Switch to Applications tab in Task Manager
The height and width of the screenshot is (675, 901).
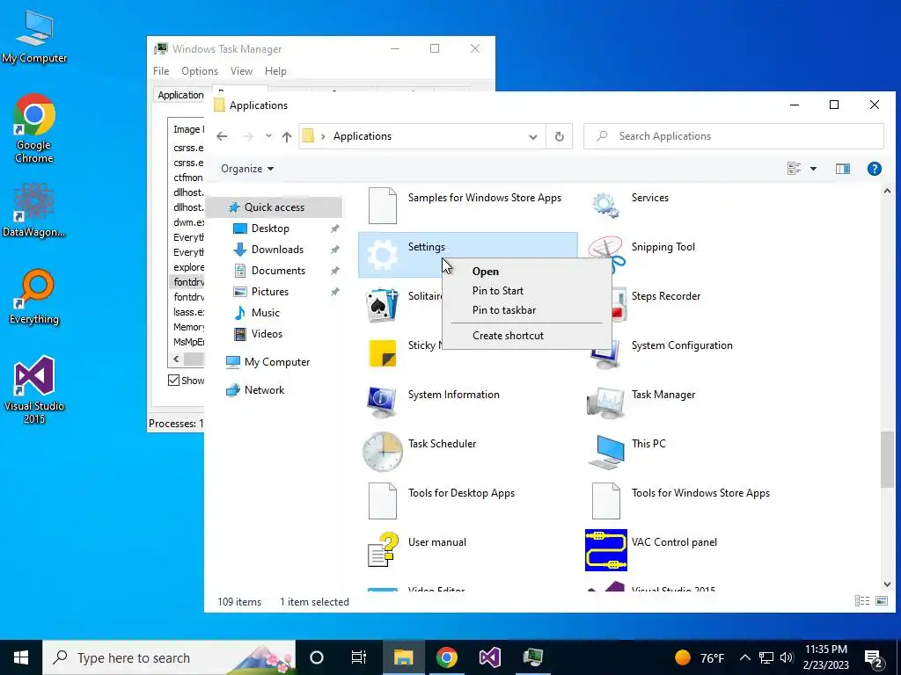click(179, 95)
